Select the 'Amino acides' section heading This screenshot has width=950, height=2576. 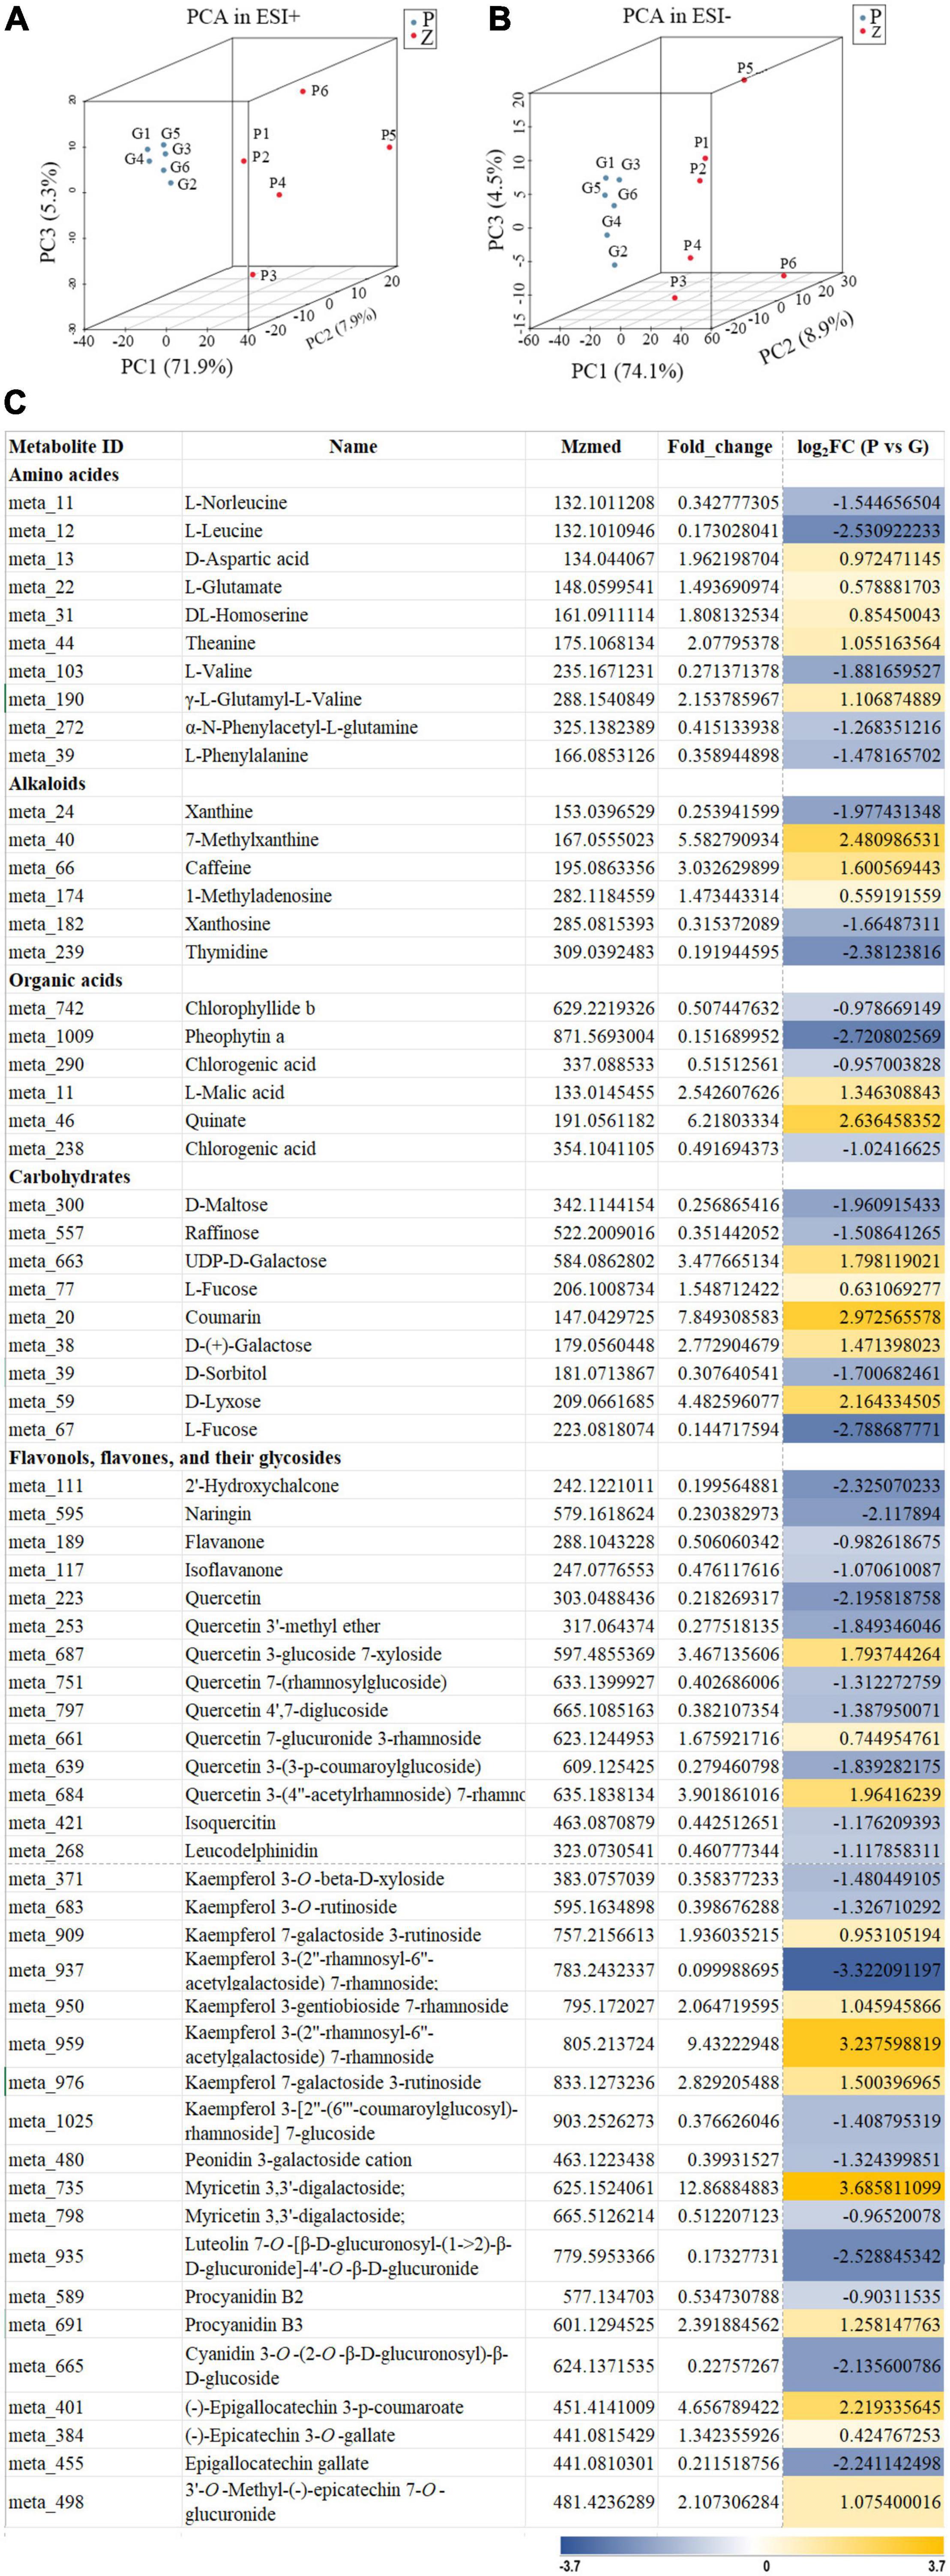tap(64, 475)
